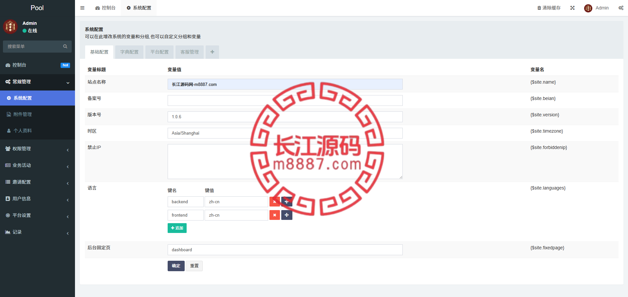The image size is (628, 297).
Task: Click the Pool logo title
Action: tap(37, 8)
